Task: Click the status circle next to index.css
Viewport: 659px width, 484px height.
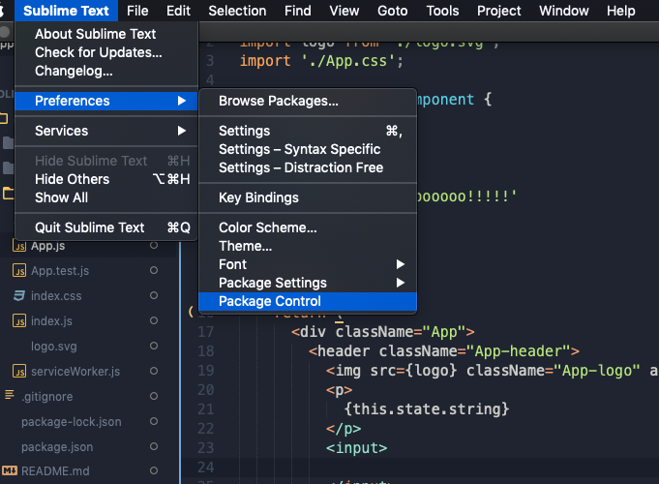Action: point(154,295)
